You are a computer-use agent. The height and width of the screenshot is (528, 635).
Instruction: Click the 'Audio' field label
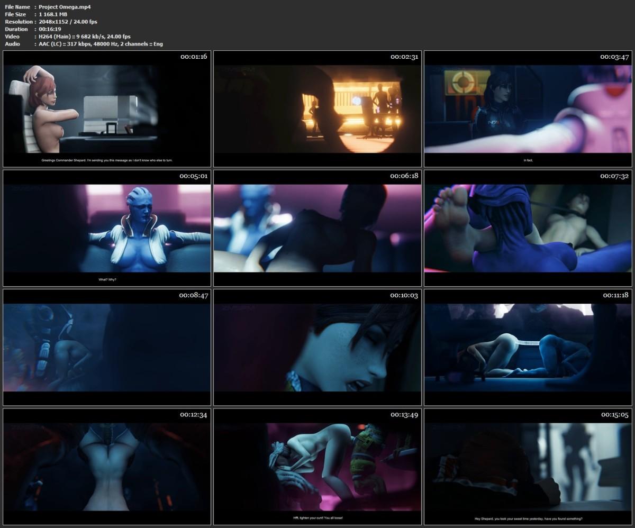(13, 43)
